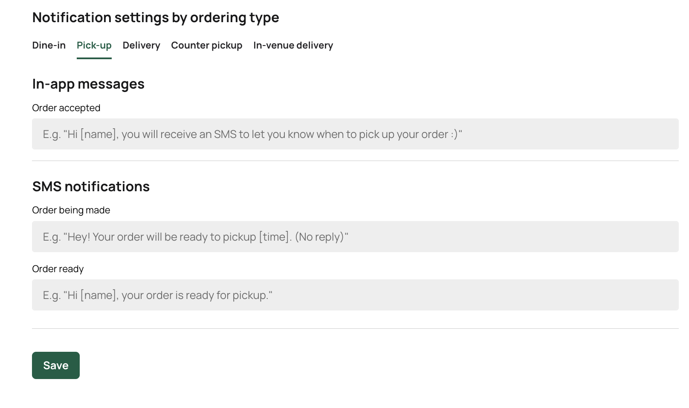Select the Pick-up ordering type tab
This screenshot has width=689, height=408.
coord(94,46)
